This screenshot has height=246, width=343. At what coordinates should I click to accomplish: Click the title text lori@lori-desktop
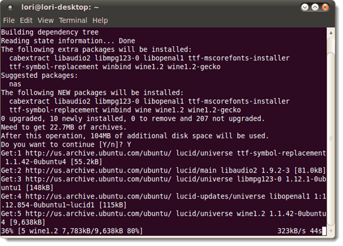56,8
